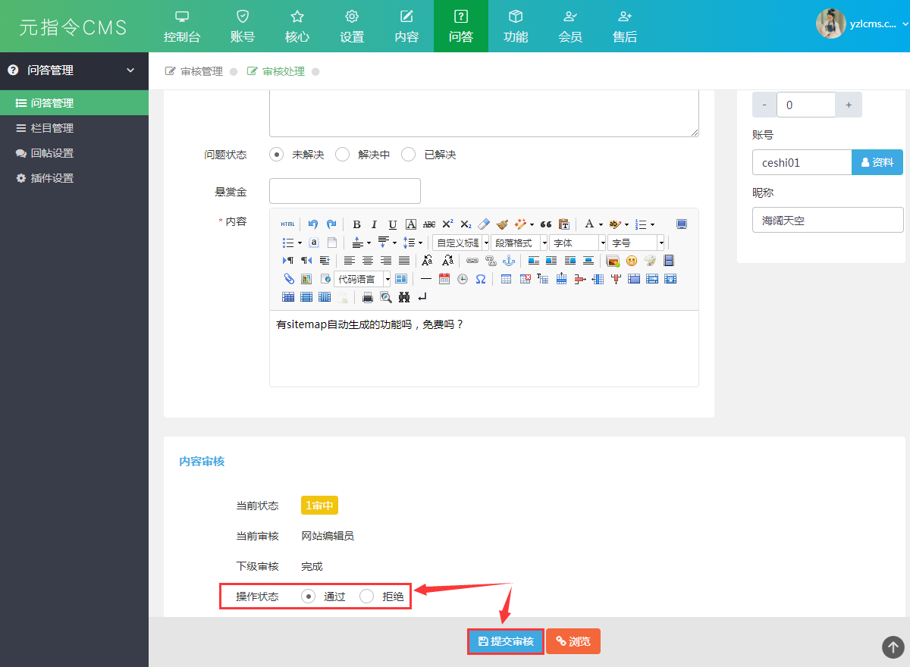Open 内容 top navigation tab
The width and height of the screenshot is (910, 667).
(406, 27)
